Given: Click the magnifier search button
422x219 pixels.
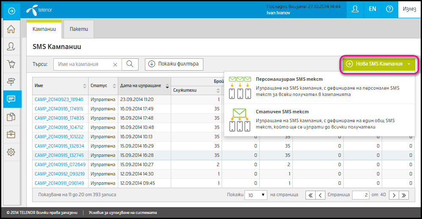Looking at the screenshot, I should 130,64.
